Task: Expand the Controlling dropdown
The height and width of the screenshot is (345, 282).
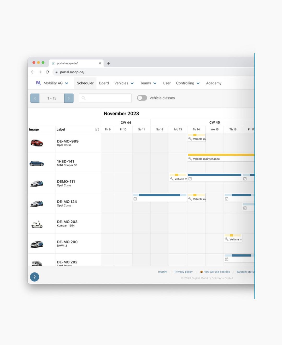Action: tap(188, 83)
